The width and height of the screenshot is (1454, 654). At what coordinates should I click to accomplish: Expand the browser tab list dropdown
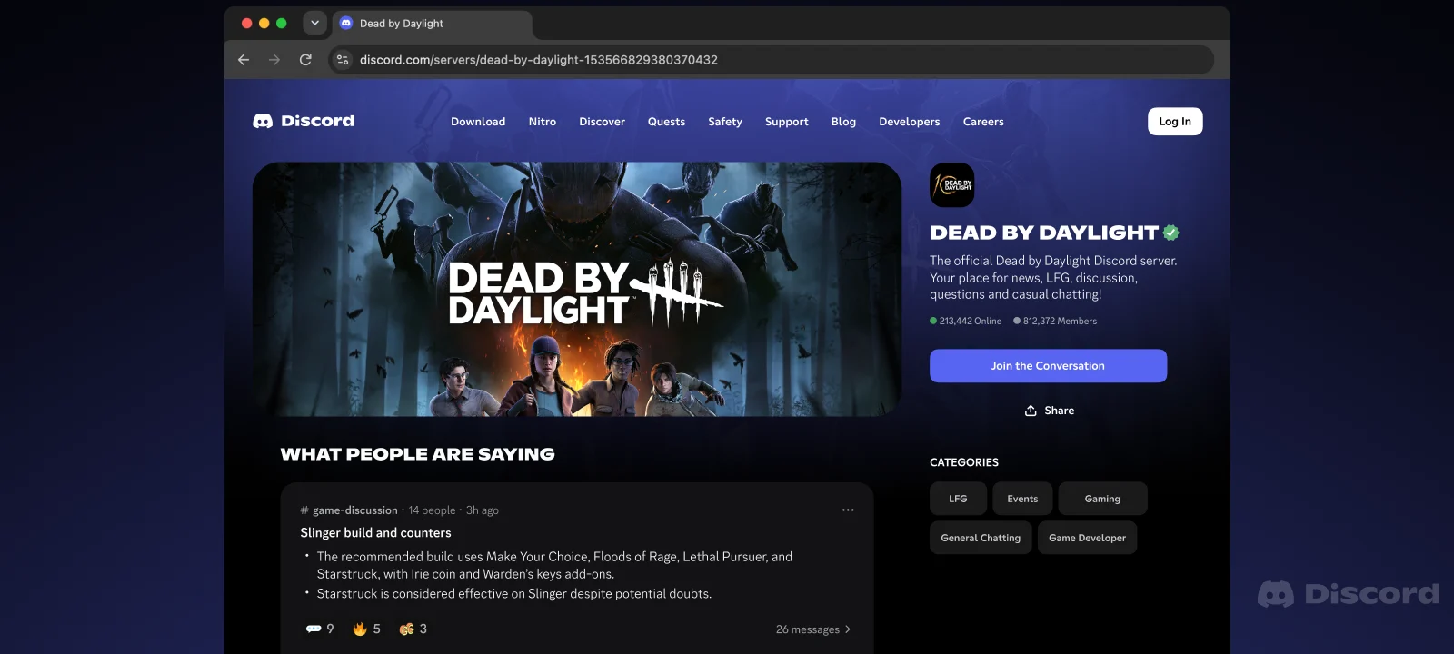[x=314, y=23]
